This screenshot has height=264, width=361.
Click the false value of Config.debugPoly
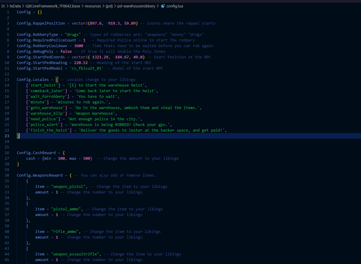[66, 51]
